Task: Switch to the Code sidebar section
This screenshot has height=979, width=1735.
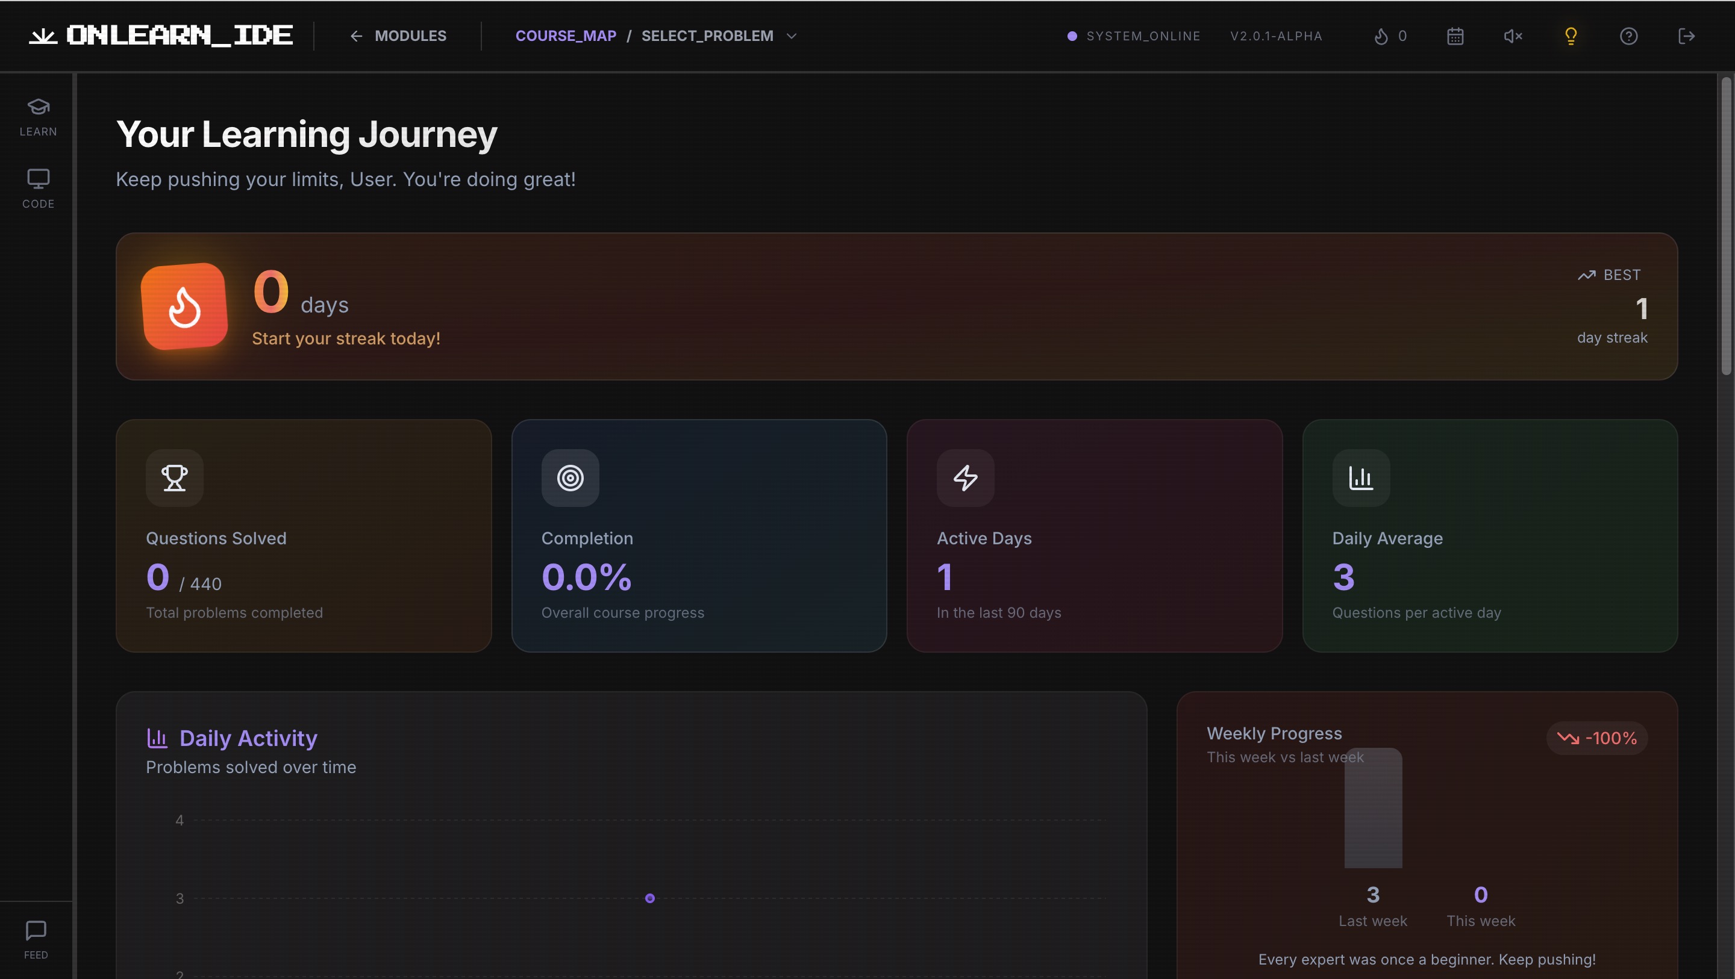Action: click(x=38, y=188)
